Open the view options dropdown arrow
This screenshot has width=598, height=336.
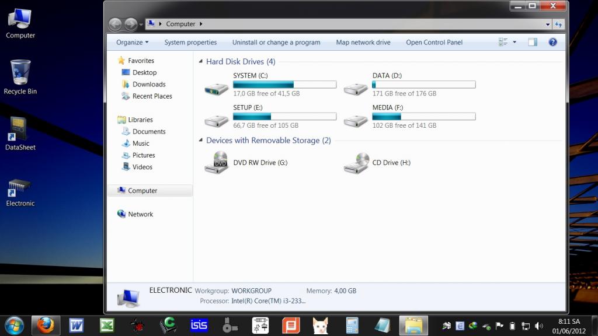pos(514,42)
